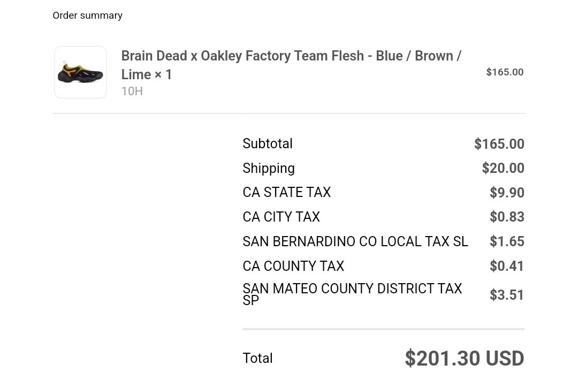
Task: Click the Subtotal label
Action: coord(267,143)
